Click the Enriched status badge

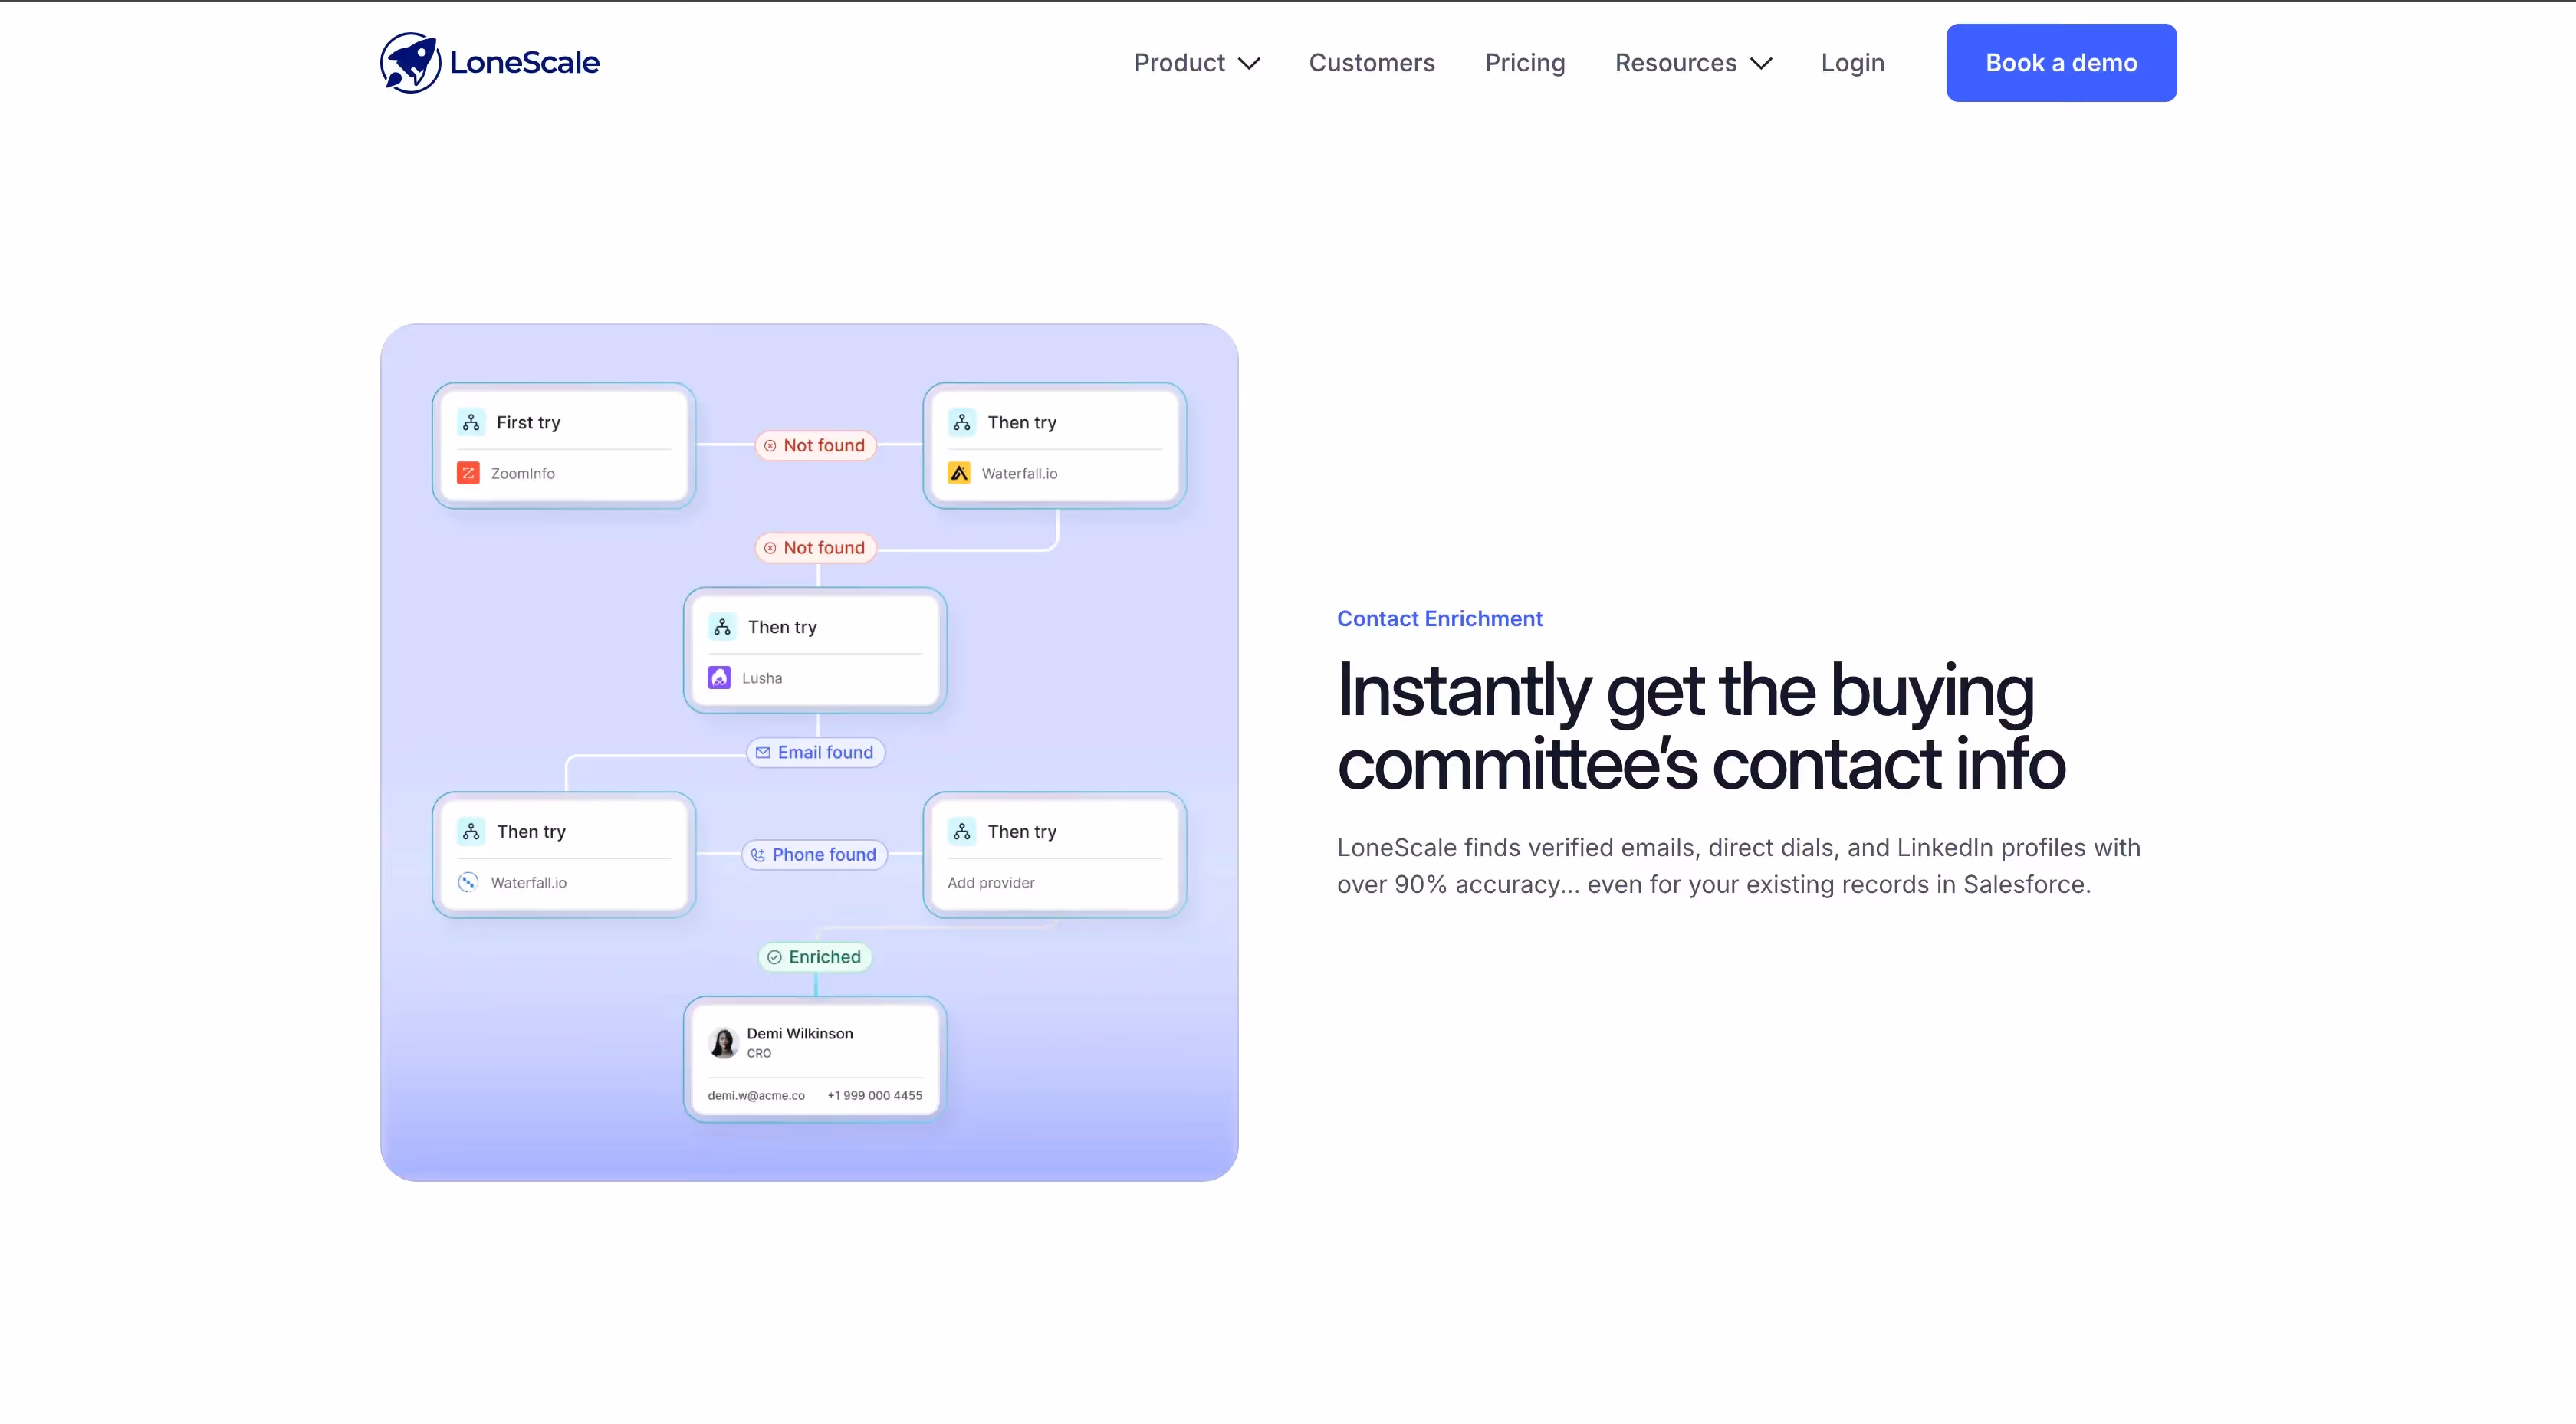[815, 957]
